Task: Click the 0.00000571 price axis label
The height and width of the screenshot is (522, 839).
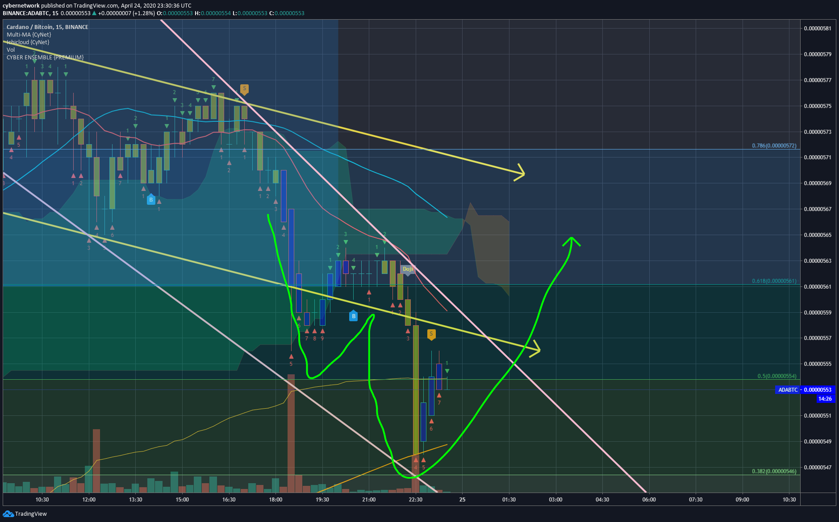Action: point(818,157)
